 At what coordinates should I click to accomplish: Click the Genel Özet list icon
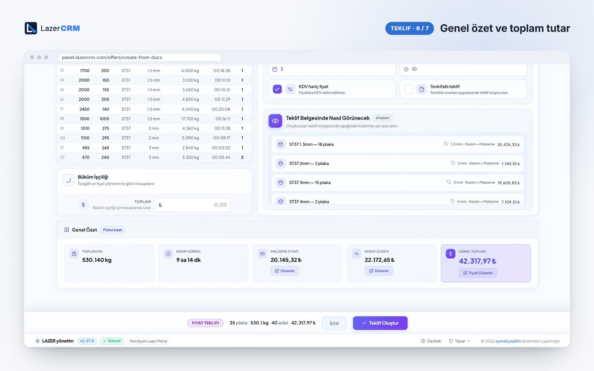coord(67,230)
